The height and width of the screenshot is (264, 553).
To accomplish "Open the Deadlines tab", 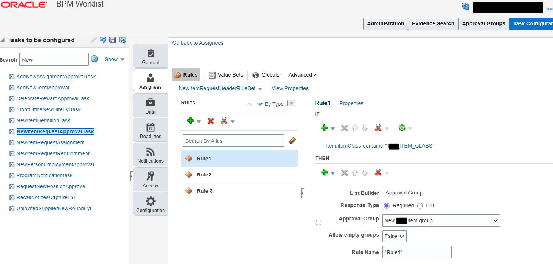I will point(150,130).
